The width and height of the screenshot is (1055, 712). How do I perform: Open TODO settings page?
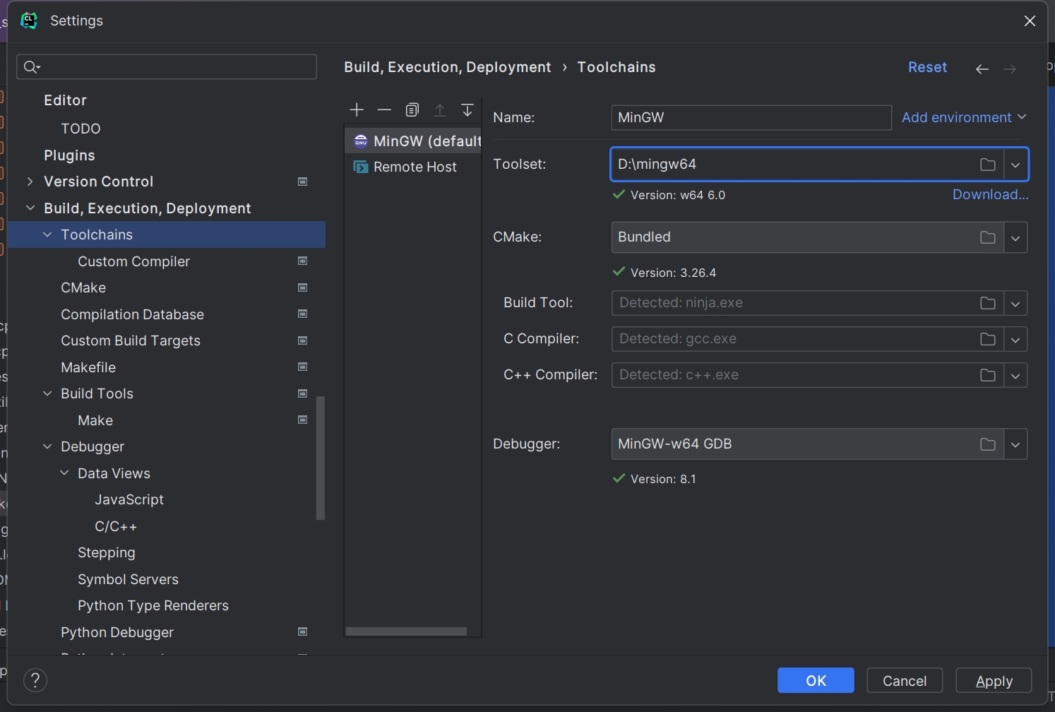pos(81,129)
